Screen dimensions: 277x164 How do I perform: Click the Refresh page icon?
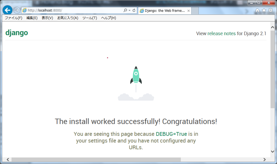[134, 10]
